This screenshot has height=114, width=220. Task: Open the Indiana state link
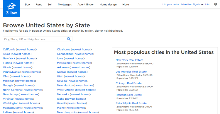(x=8, y=112)
